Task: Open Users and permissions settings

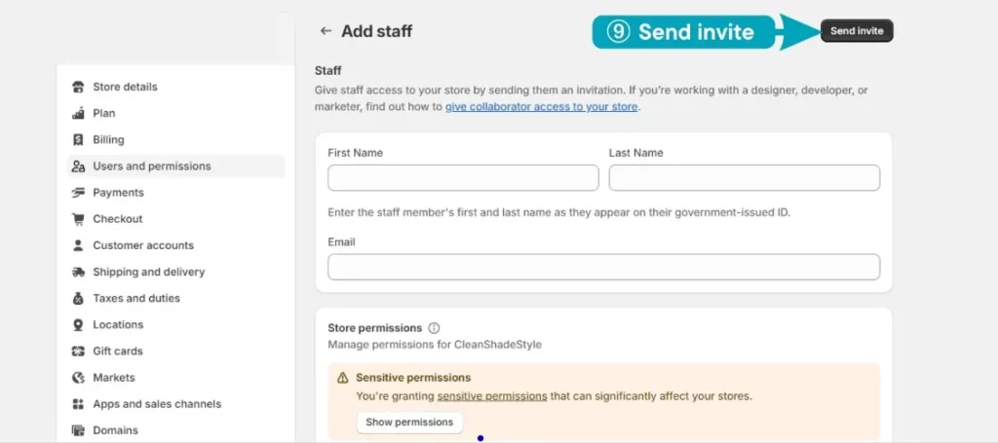Action: [176, 166]
